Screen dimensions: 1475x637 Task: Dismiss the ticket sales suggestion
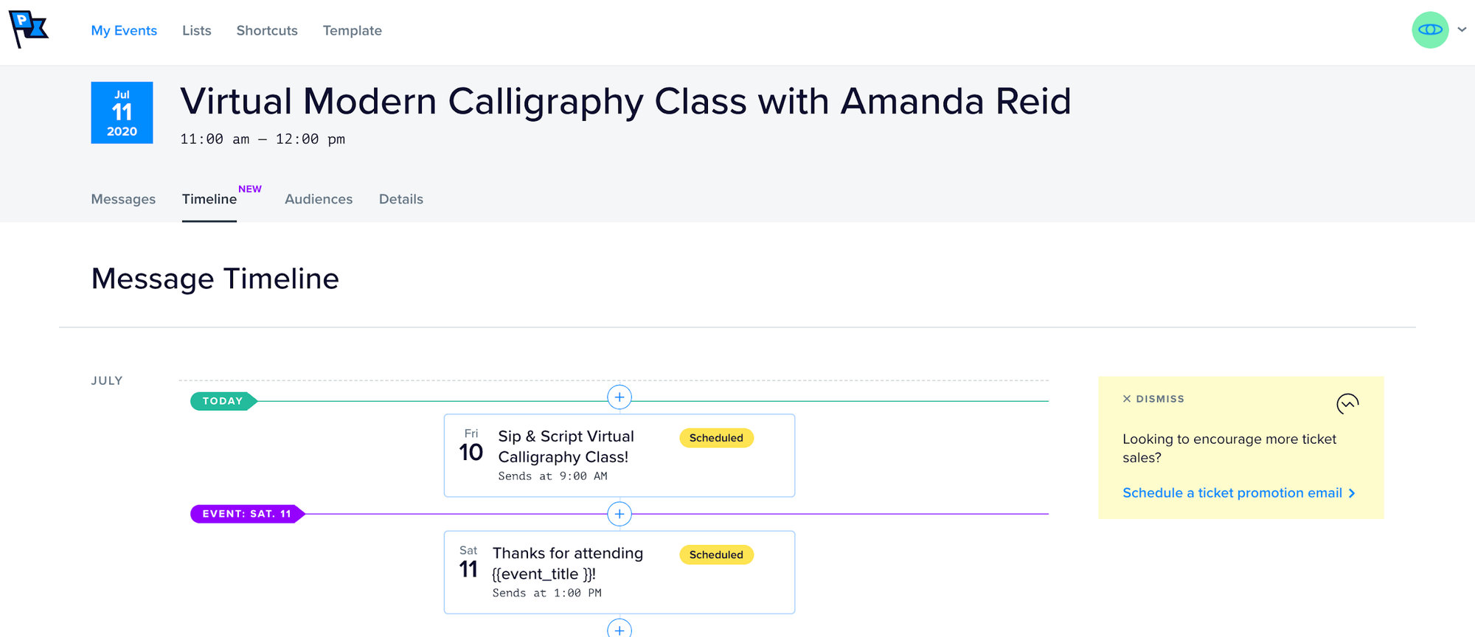coord(1153,399)
